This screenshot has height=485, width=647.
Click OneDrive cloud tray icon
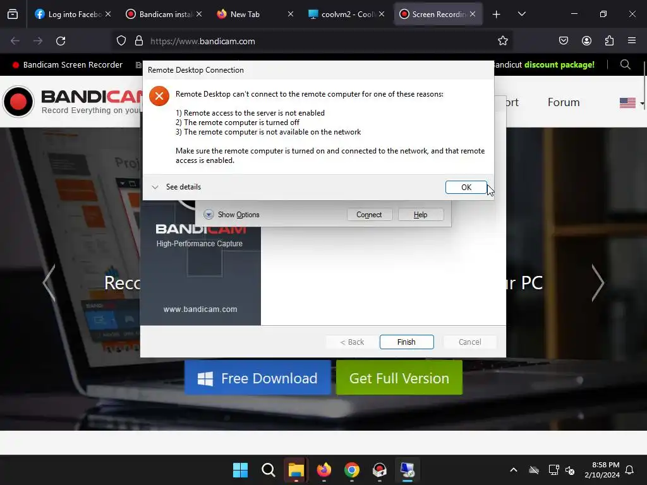click(534, 470)
